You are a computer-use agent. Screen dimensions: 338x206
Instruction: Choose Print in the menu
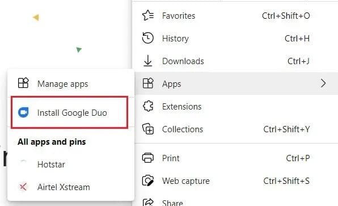(x=236, y=158)
